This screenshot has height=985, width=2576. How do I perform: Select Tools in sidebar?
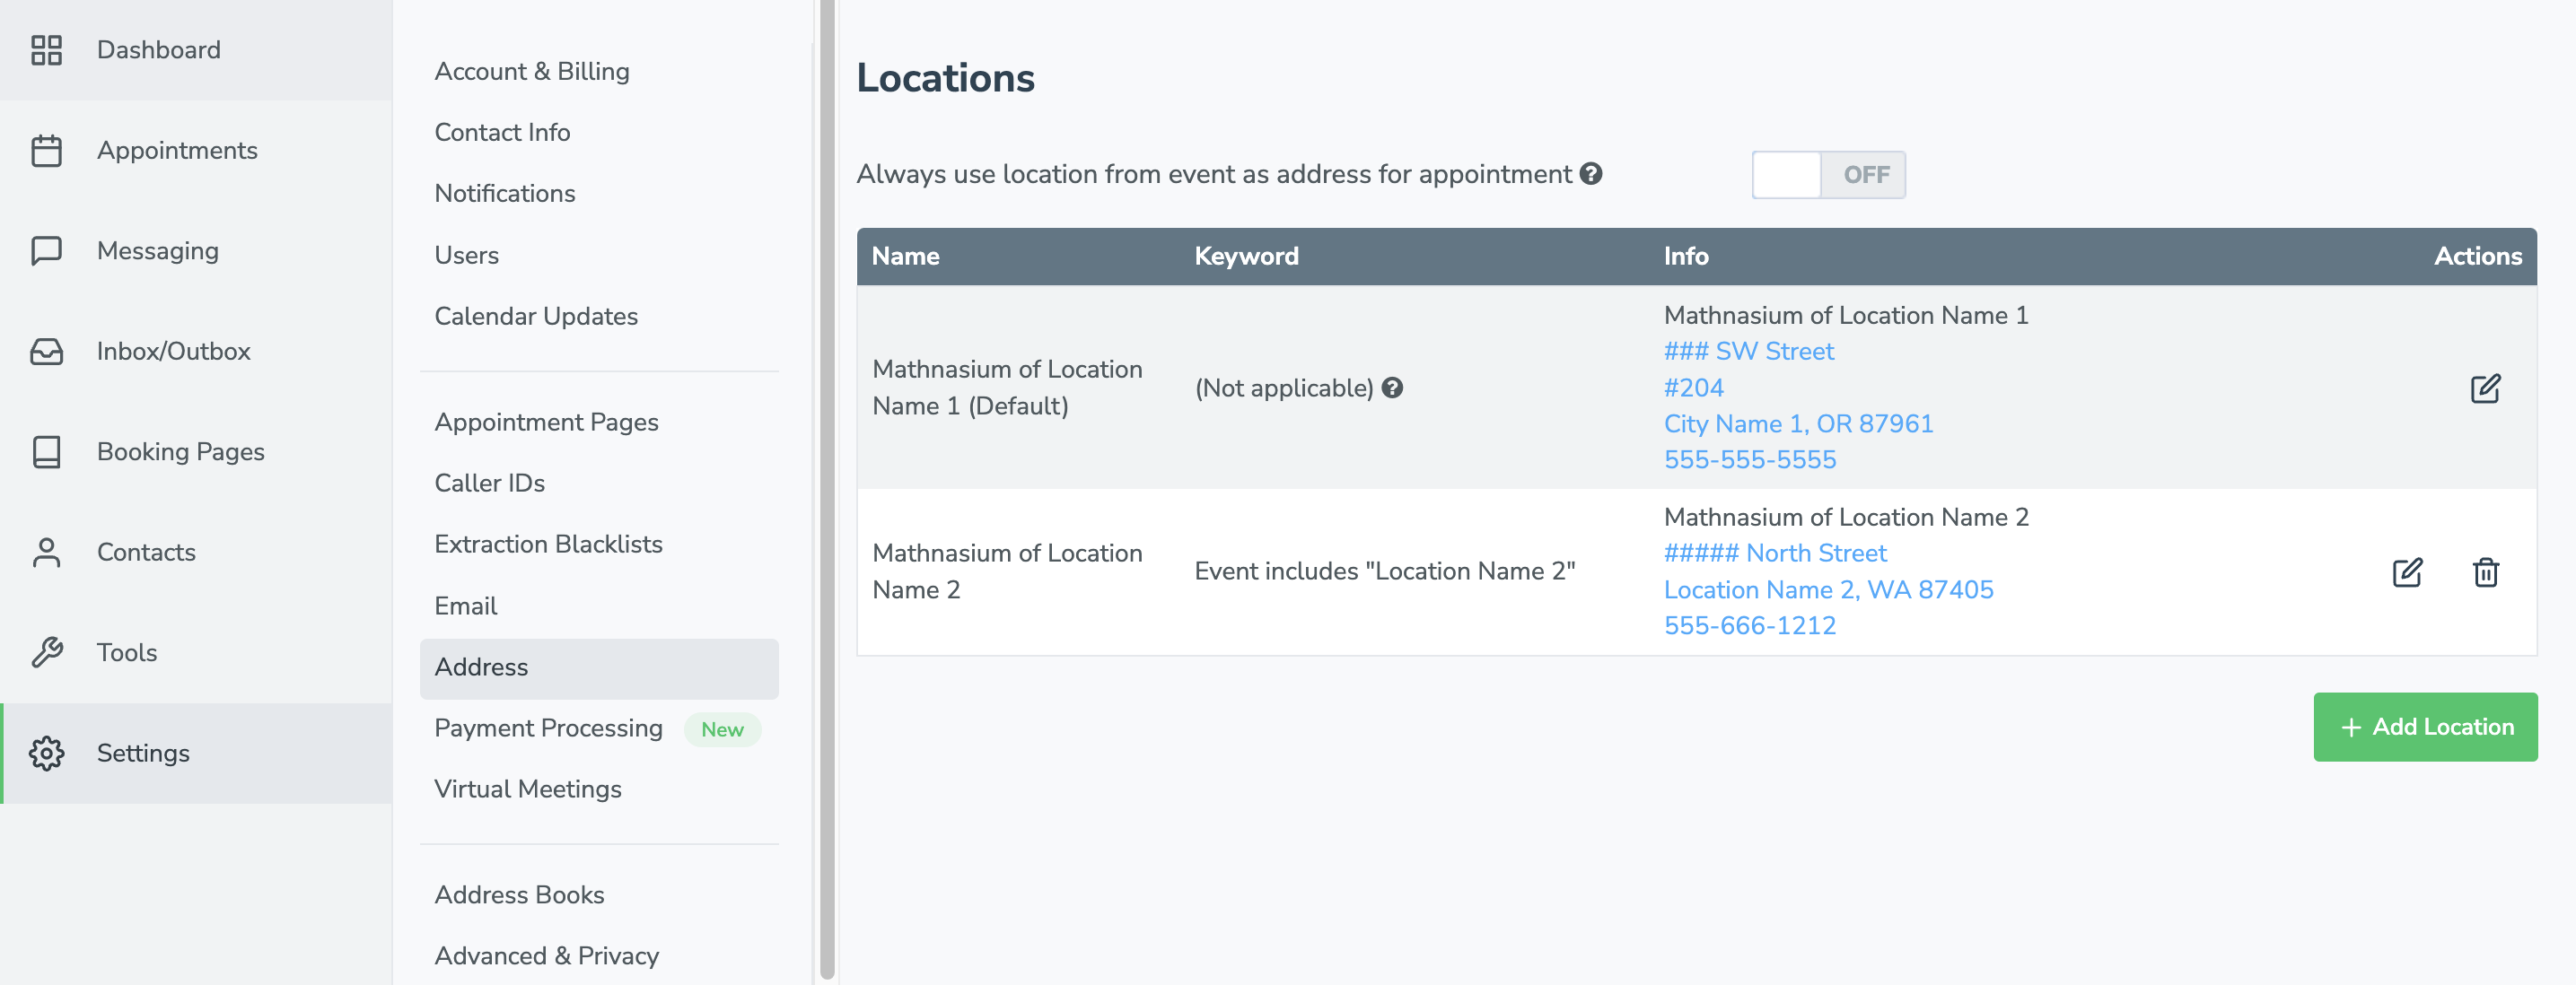tap(196, 652)
